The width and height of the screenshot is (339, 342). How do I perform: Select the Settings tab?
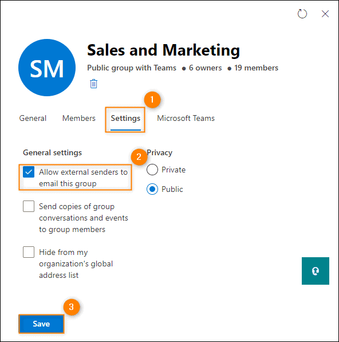tap(125, 119)
